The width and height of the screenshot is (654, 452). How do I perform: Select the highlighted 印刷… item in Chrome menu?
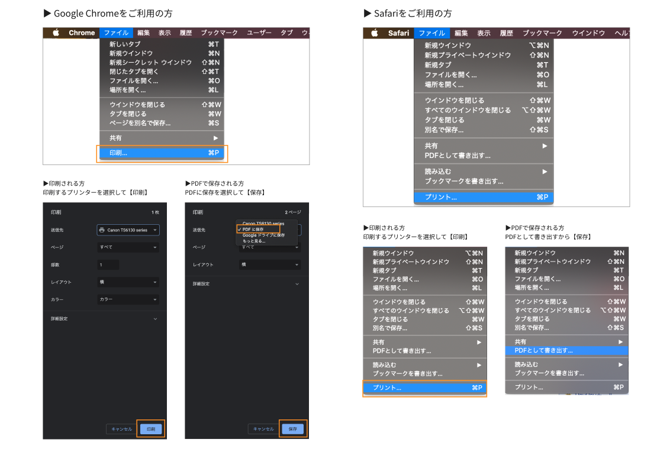coord(162,153)
